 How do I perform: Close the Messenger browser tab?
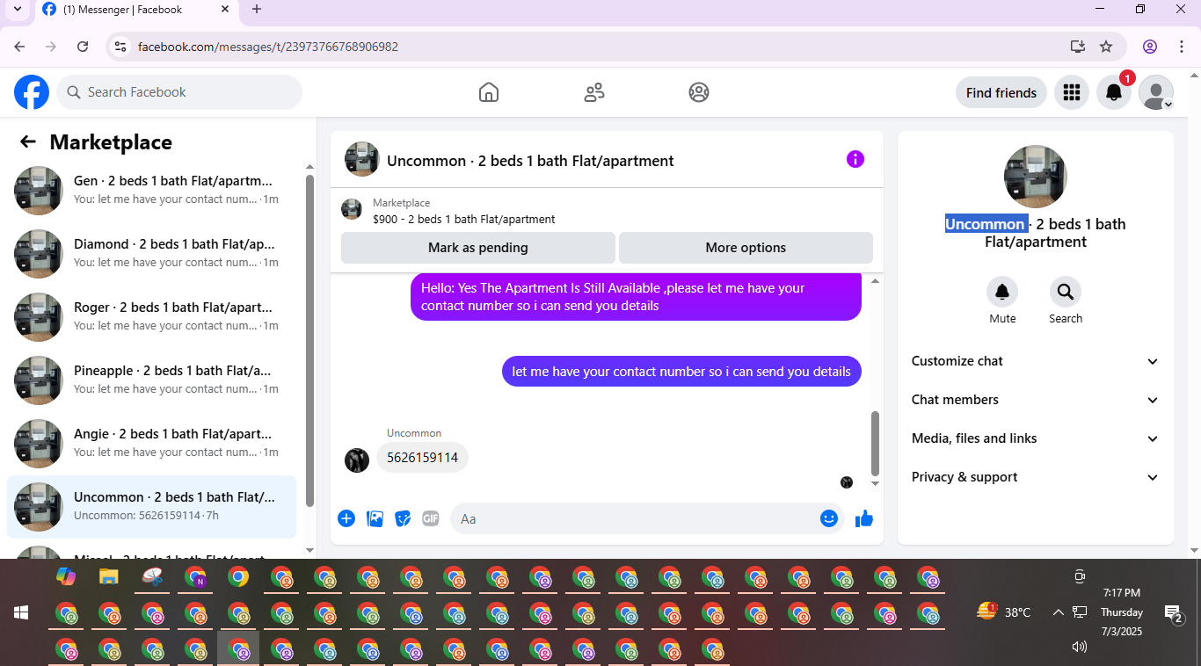(225, 10)
